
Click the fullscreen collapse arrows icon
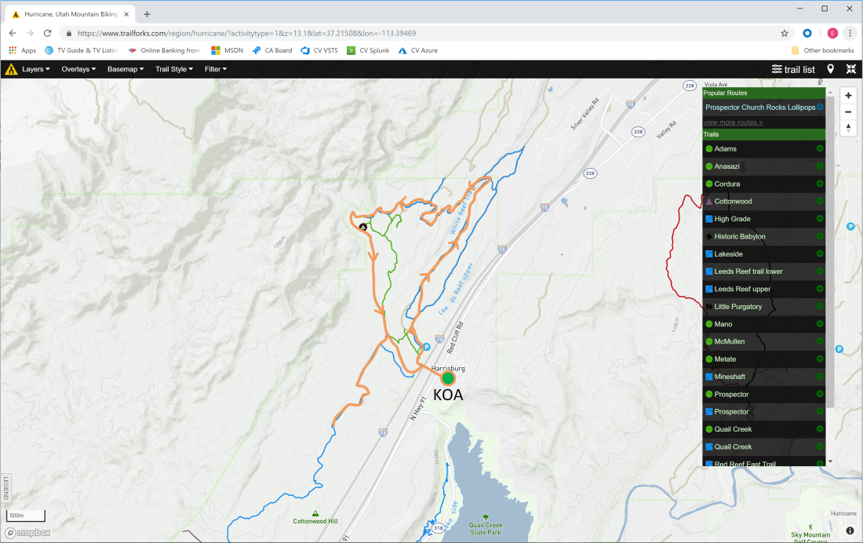tap(850, 69)
